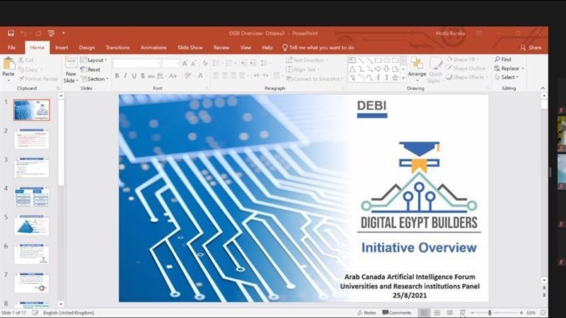
Task: Select the right arrow block shape
Action: (x=378, y=69)
